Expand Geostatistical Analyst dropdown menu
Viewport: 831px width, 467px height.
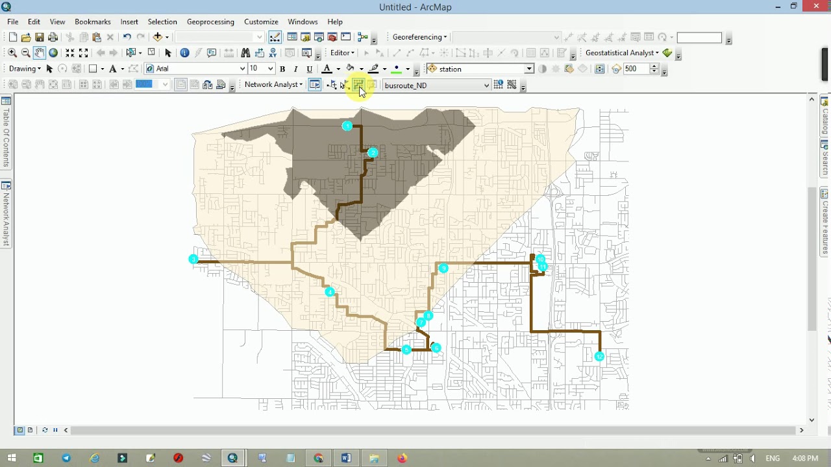point(622,53)
